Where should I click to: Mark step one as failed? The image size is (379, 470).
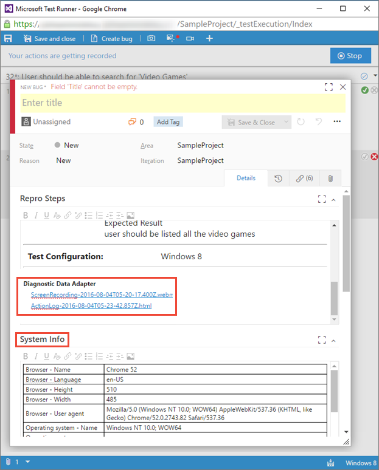coord(374,90)
